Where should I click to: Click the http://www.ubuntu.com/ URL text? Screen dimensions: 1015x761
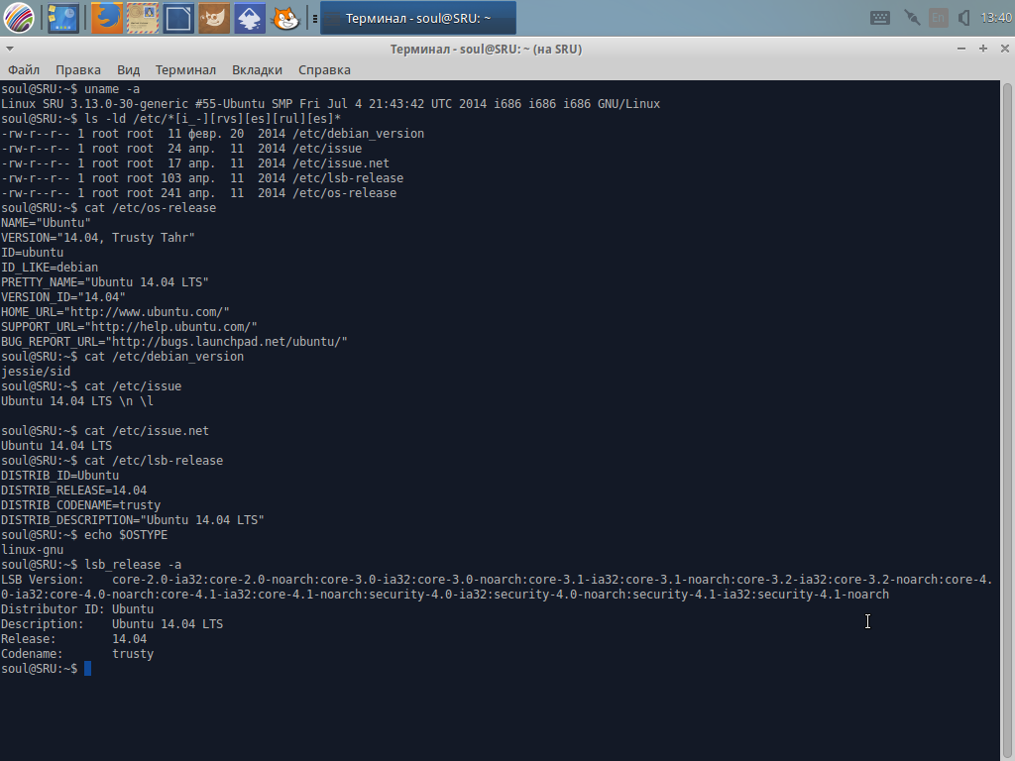pyautogui.click(x=147, y=312)
